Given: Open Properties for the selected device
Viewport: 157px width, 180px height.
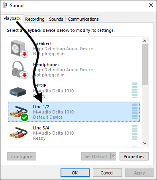Looking at the screenshot, I should (x=134, y=157).
